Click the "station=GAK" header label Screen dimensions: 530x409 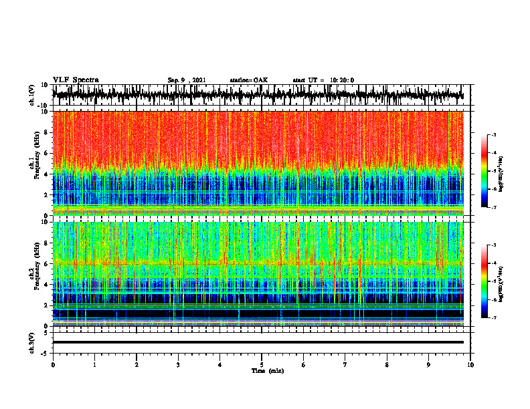pos(249,80)
